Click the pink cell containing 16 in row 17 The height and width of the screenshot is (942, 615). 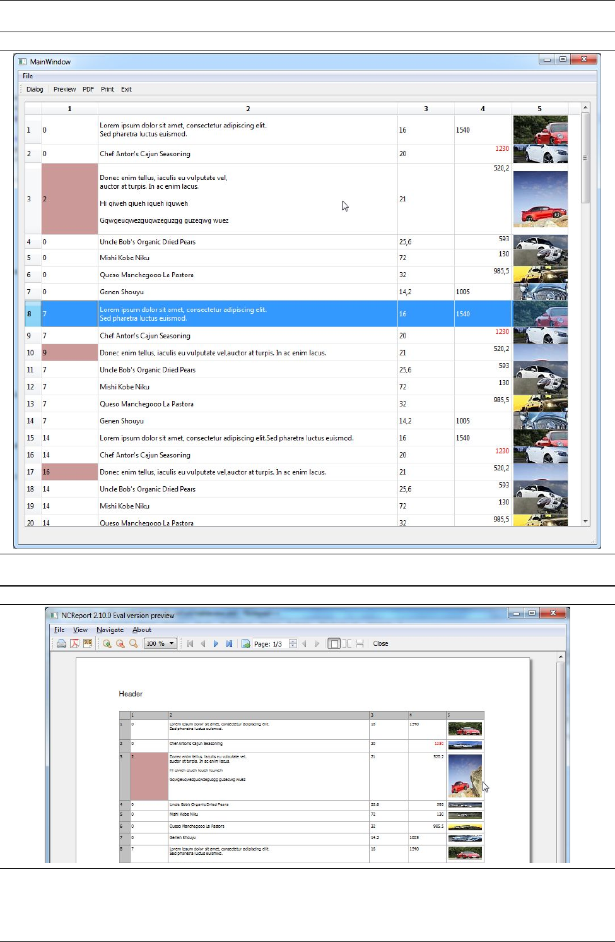69,472
